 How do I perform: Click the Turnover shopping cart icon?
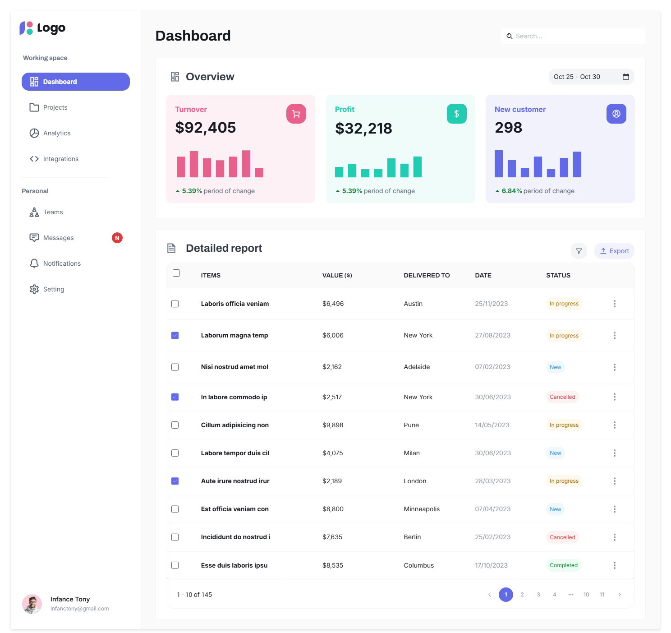[x=296, y=114]
